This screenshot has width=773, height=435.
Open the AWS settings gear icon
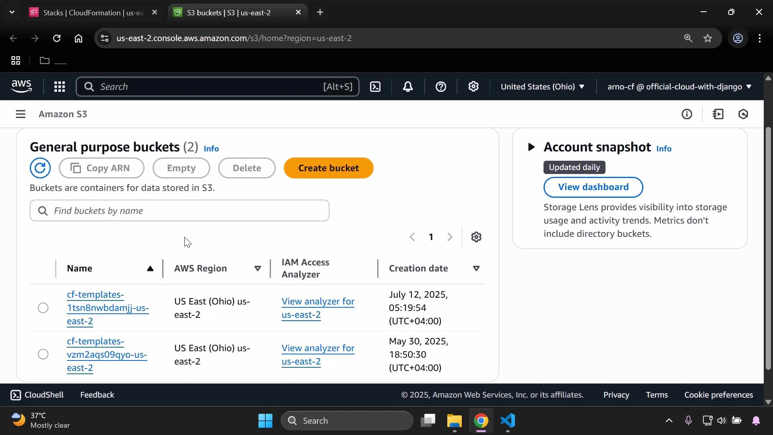click(473, 87)
